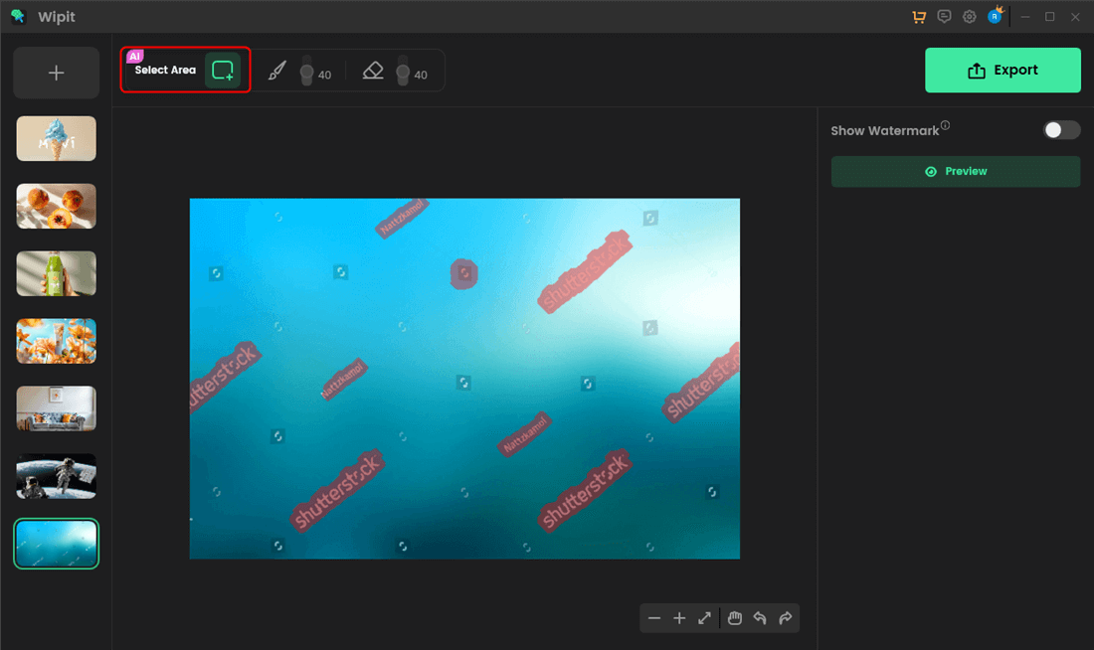
Task: Open the orange flowers thumbnail
Action: tap(57, 341)
